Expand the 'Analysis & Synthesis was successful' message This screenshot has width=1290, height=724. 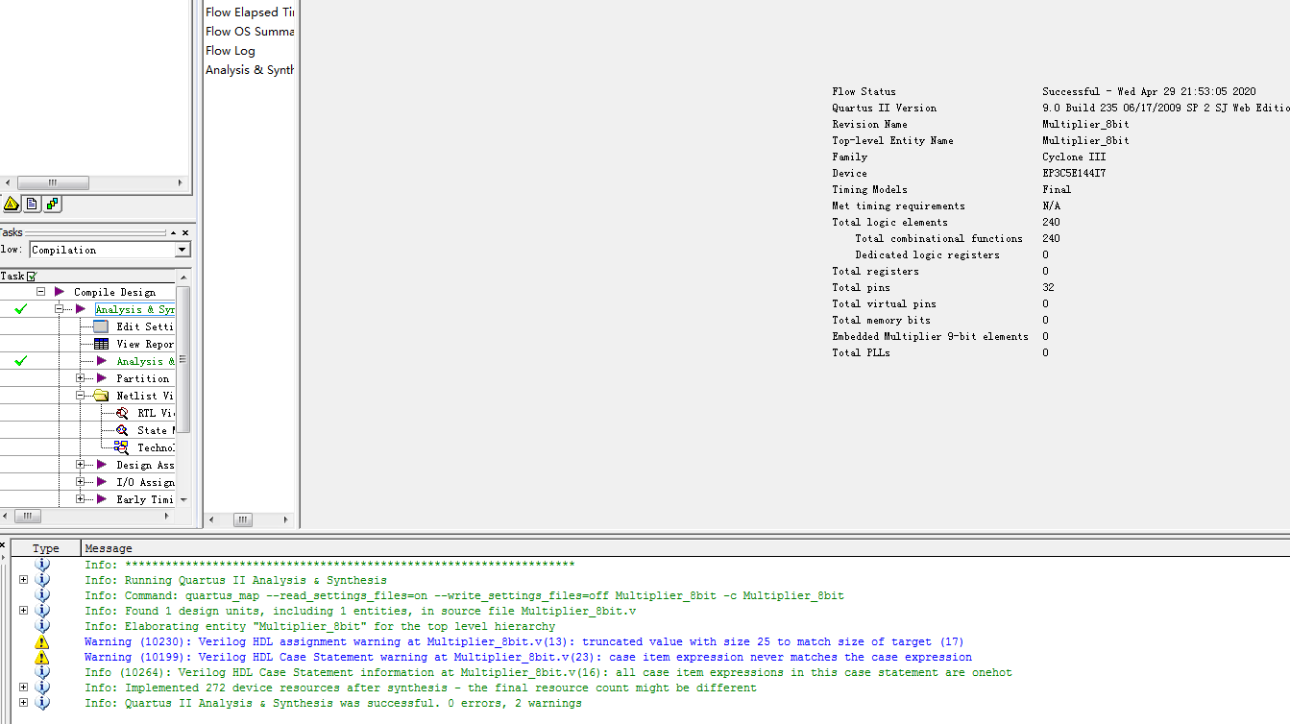coord(23,703)
